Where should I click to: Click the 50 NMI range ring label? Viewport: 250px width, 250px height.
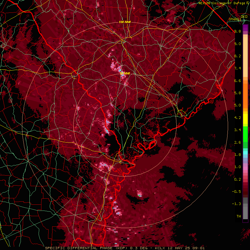coord(125,73)
